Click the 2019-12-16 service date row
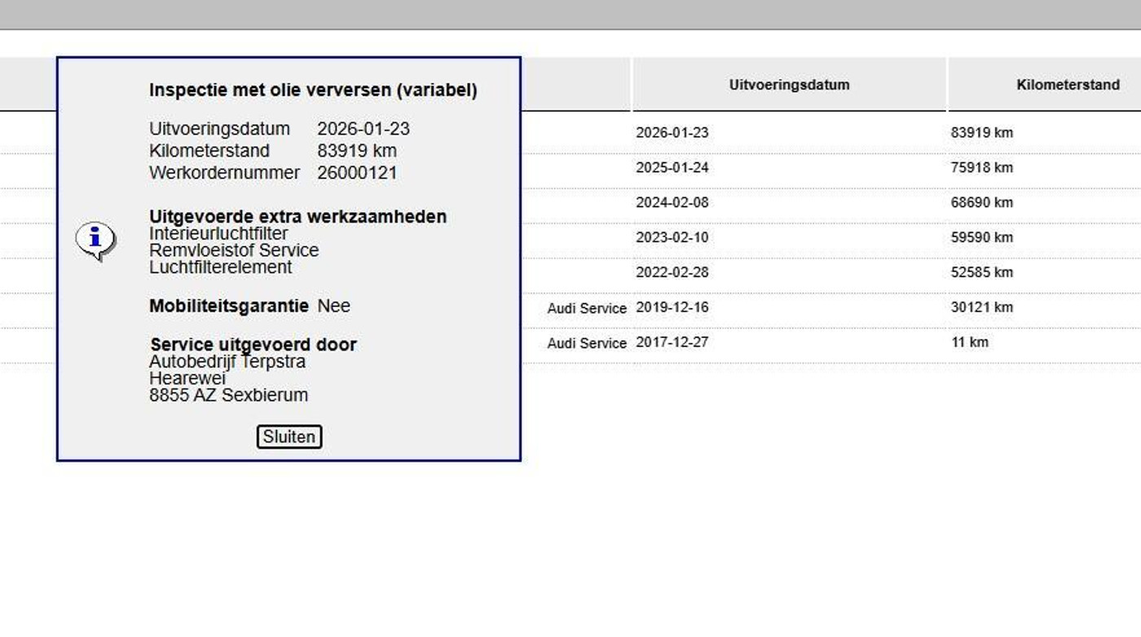Image resolution: width=1141 pixels, height=637 pixels. coord(672,308)
